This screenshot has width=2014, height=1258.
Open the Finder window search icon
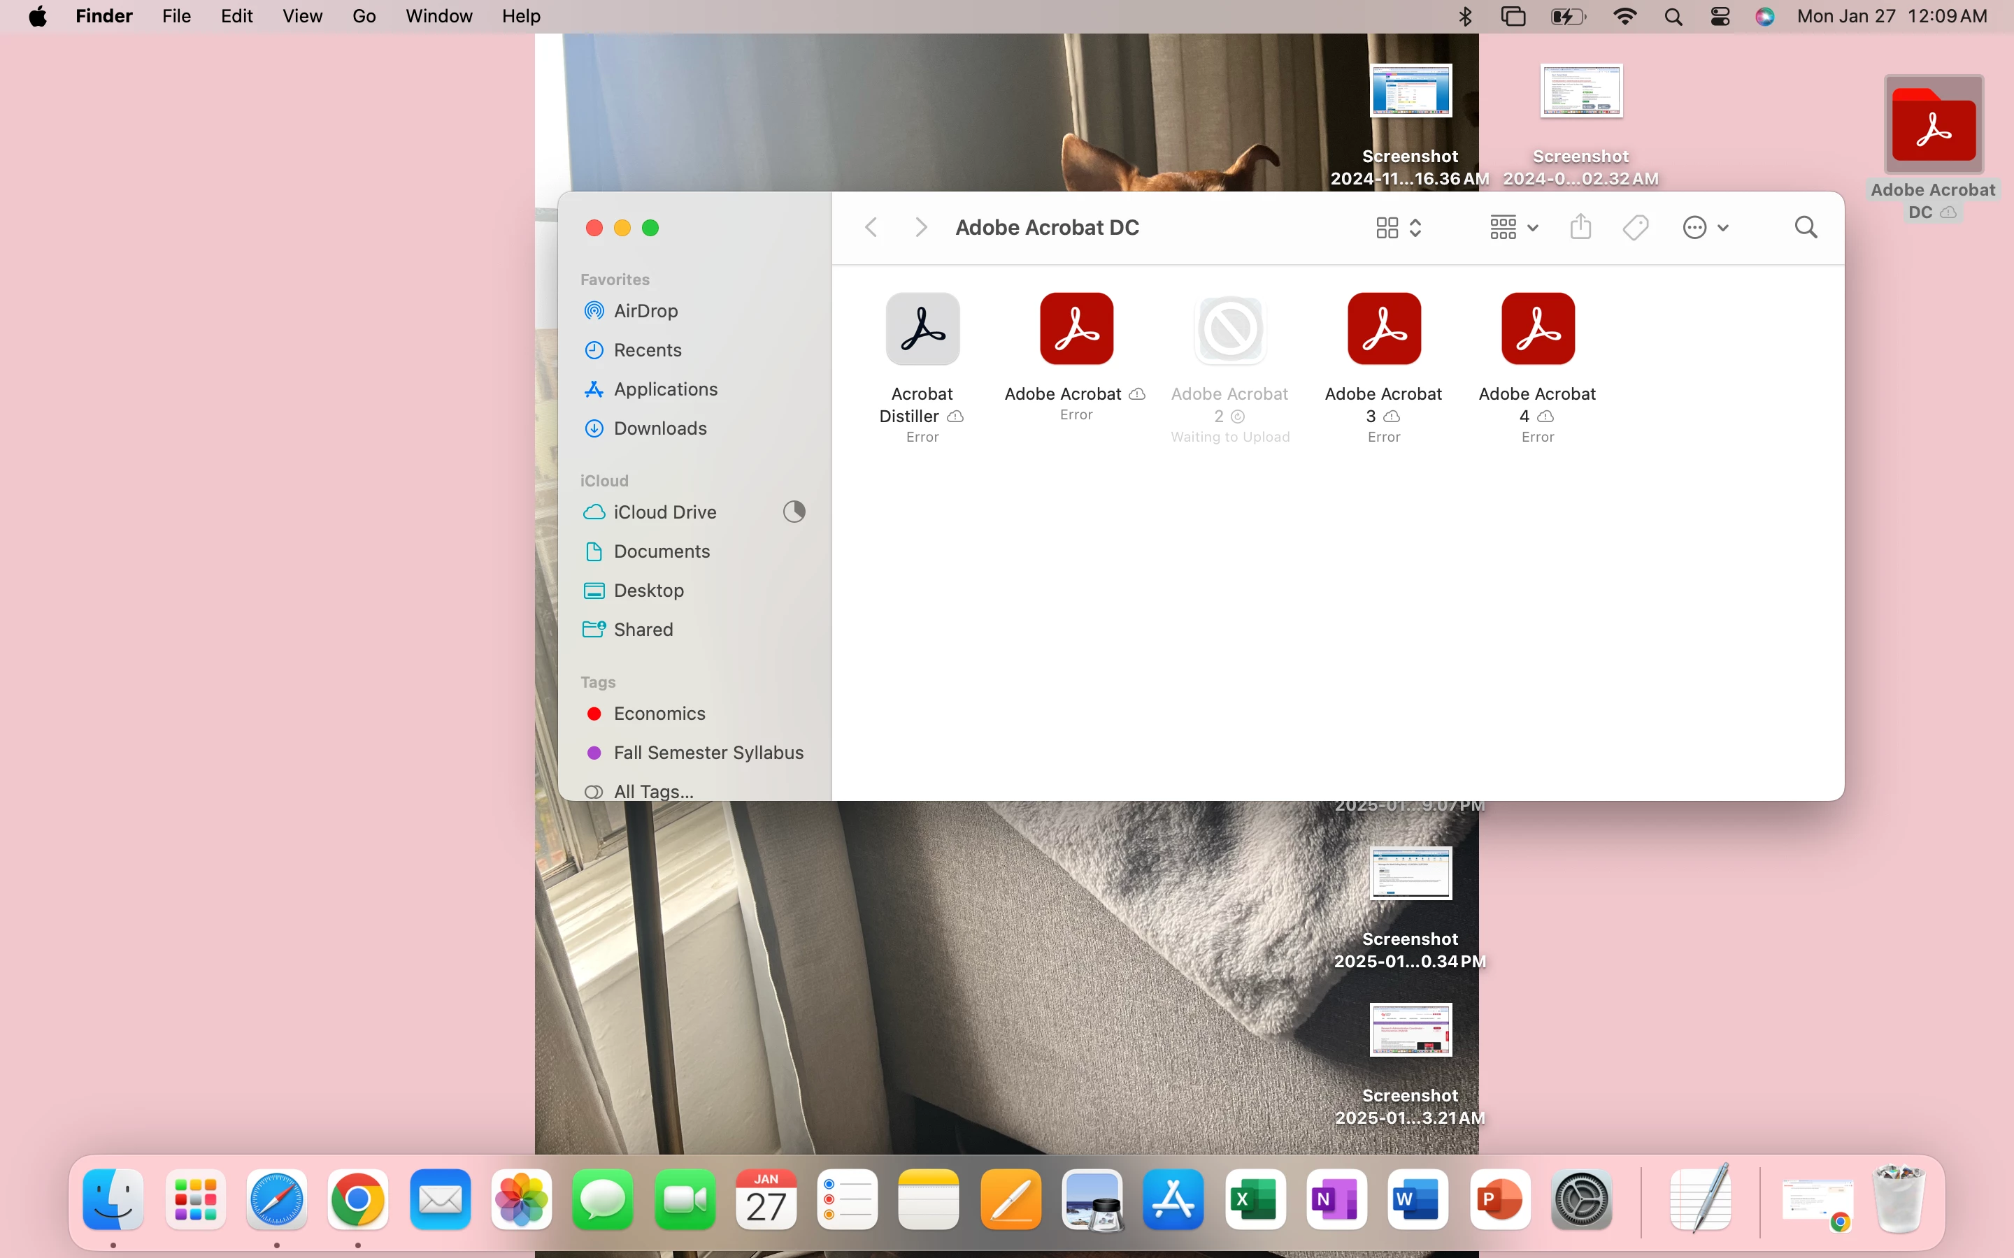1805,227
